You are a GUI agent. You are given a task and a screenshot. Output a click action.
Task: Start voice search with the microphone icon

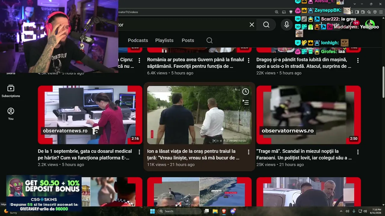pos(287,25)
